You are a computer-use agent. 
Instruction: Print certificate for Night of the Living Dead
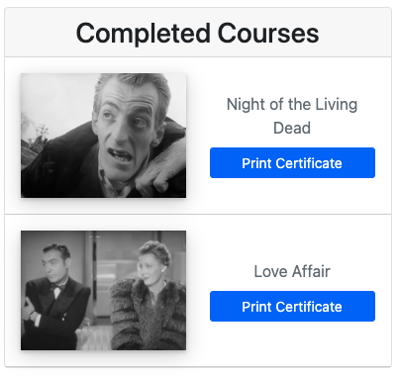tap(292, 163)
